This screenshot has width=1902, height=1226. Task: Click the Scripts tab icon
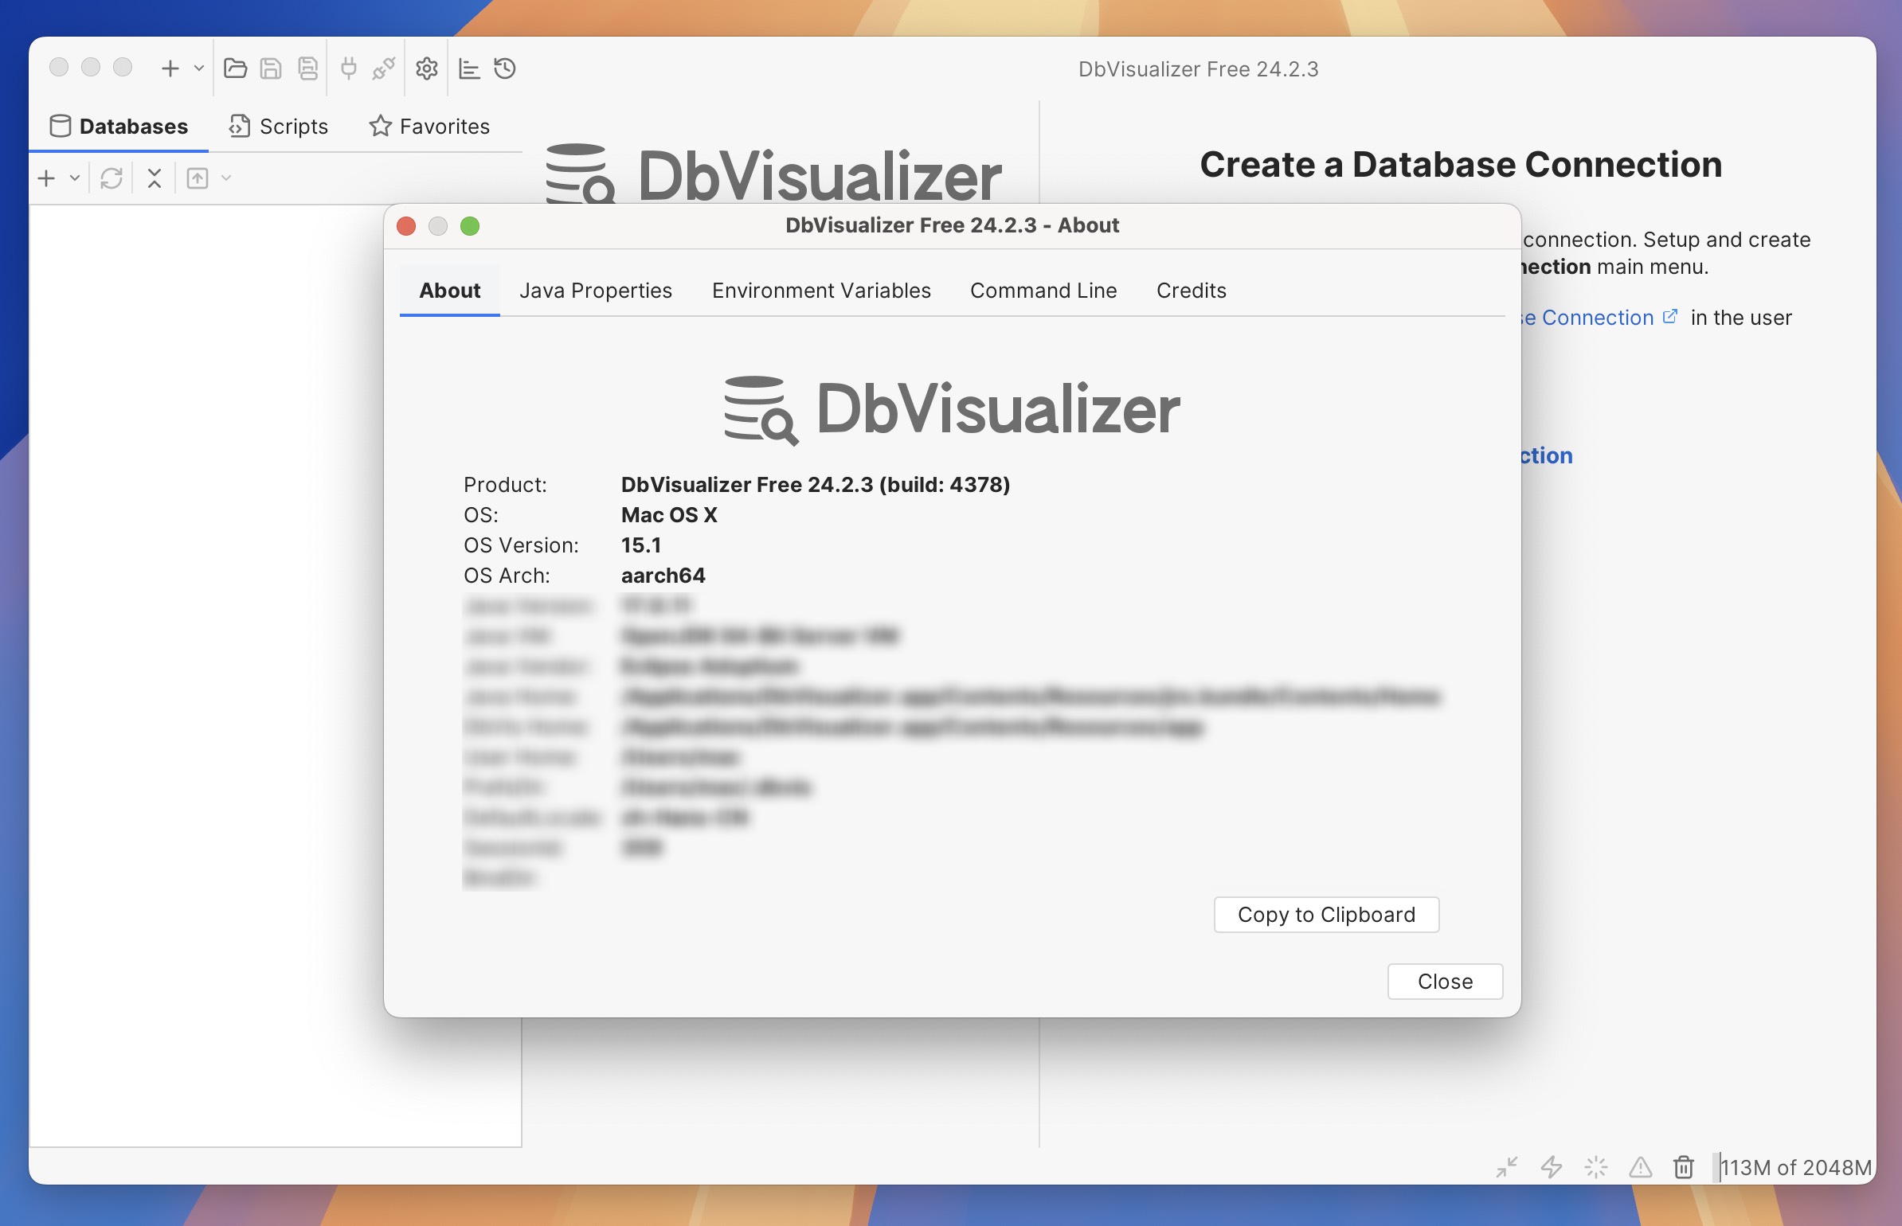238,125
